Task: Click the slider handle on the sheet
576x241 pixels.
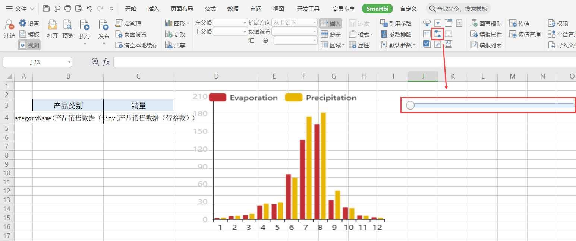Action: click(410, 105)
